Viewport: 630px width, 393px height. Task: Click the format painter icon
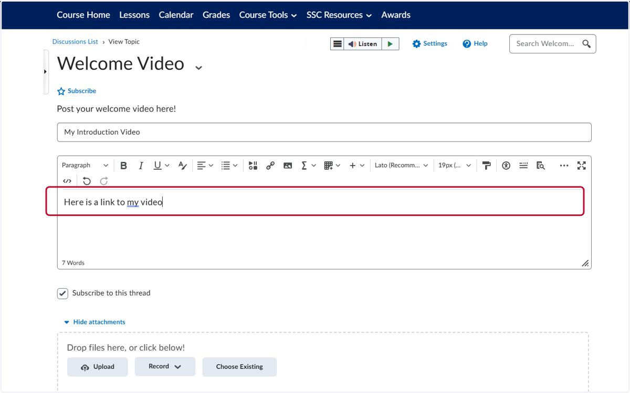pyautogui.click(x=487, y=166)
